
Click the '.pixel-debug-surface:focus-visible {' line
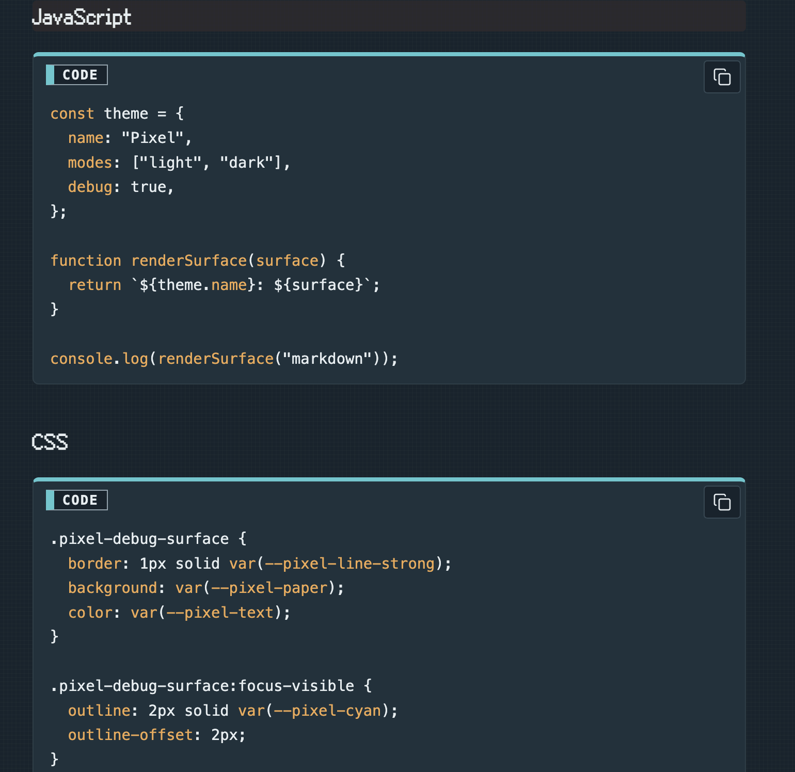211,686
